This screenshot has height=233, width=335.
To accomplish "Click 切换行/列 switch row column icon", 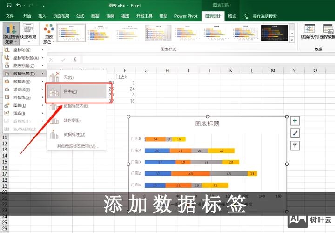I will click(x=309, y=31).
